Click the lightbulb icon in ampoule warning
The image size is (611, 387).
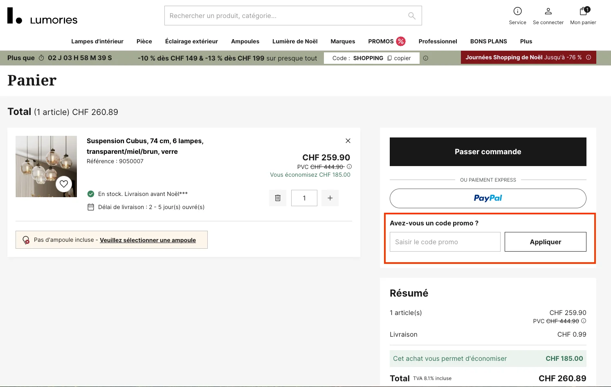pyautogui.click(x=26, y=240)
